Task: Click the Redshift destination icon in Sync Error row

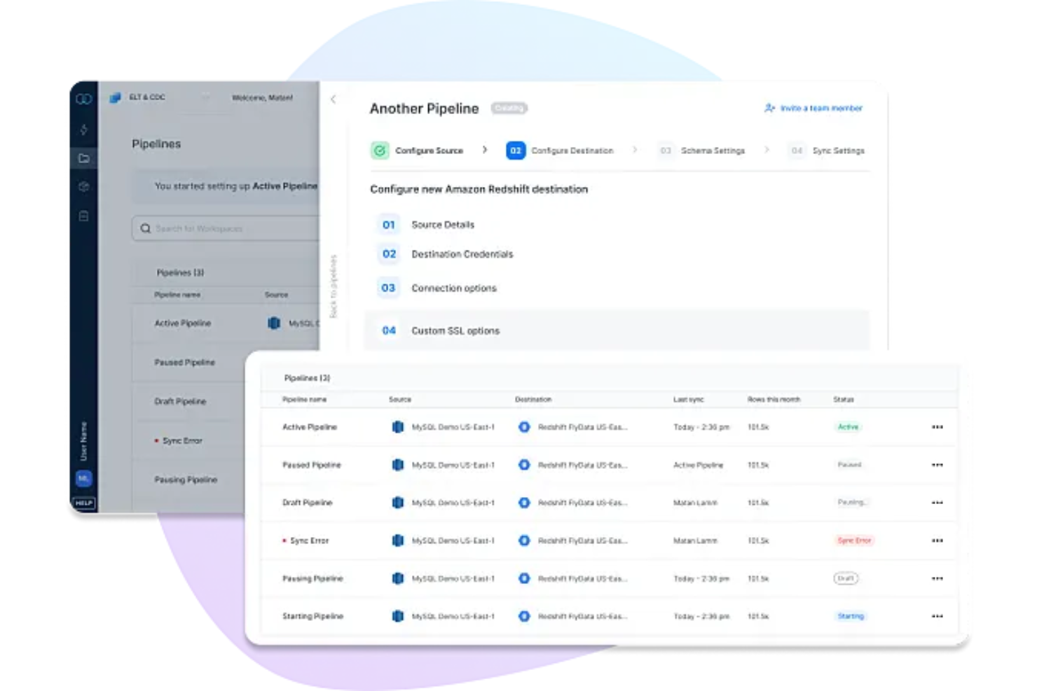Action: [524, 540]
